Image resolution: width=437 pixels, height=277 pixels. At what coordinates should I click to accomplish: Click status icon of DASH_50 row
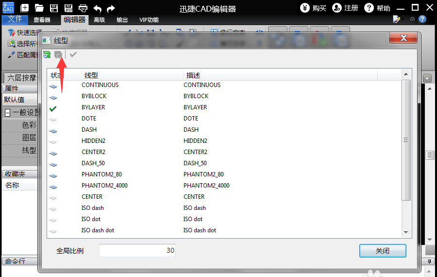pyautogui.click(x=53, y=165)
